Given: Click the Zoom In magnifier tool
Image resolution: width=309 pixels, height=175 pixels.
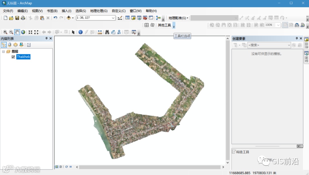Looking at the screenshot, I should point(5,32).
